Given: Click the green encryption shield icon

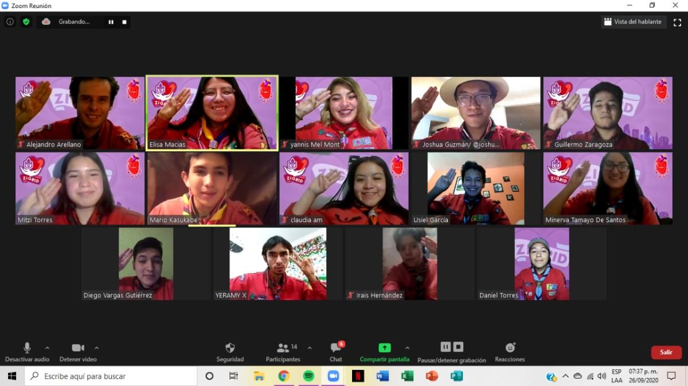Looking at the screenshot, I should [26, 22].
